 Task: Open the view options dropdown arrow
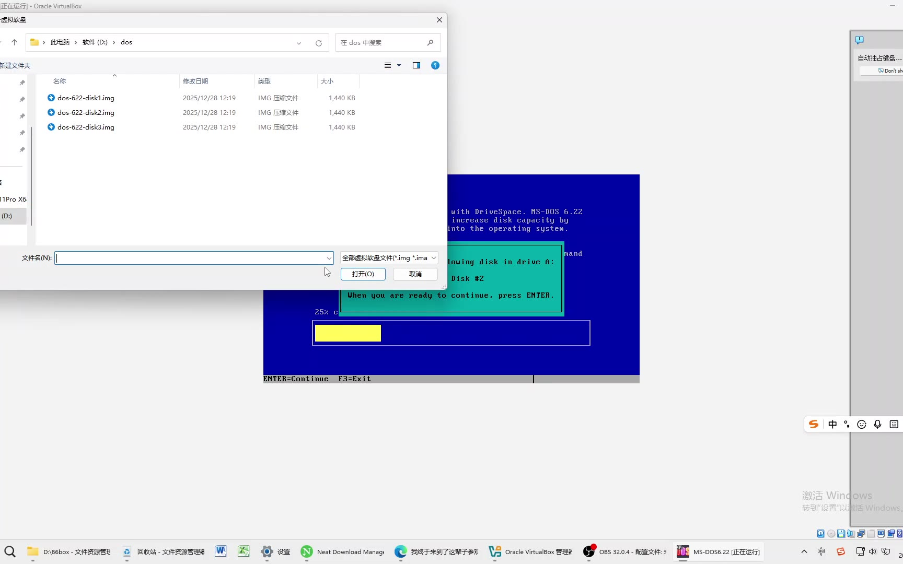[399, 65]
